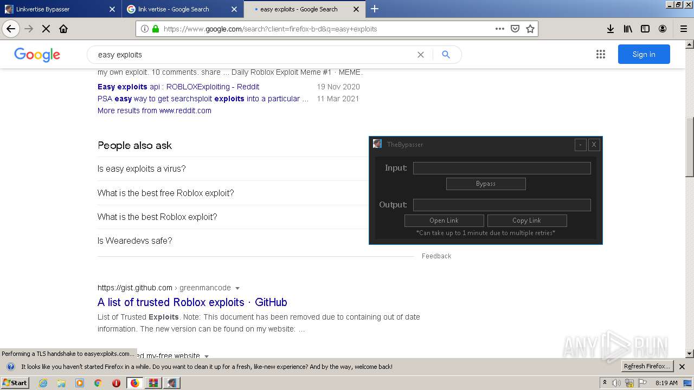694x390 pixels.
Task: Switch to the Linkvertise Bypasser tab
Action: pos(60,9)
